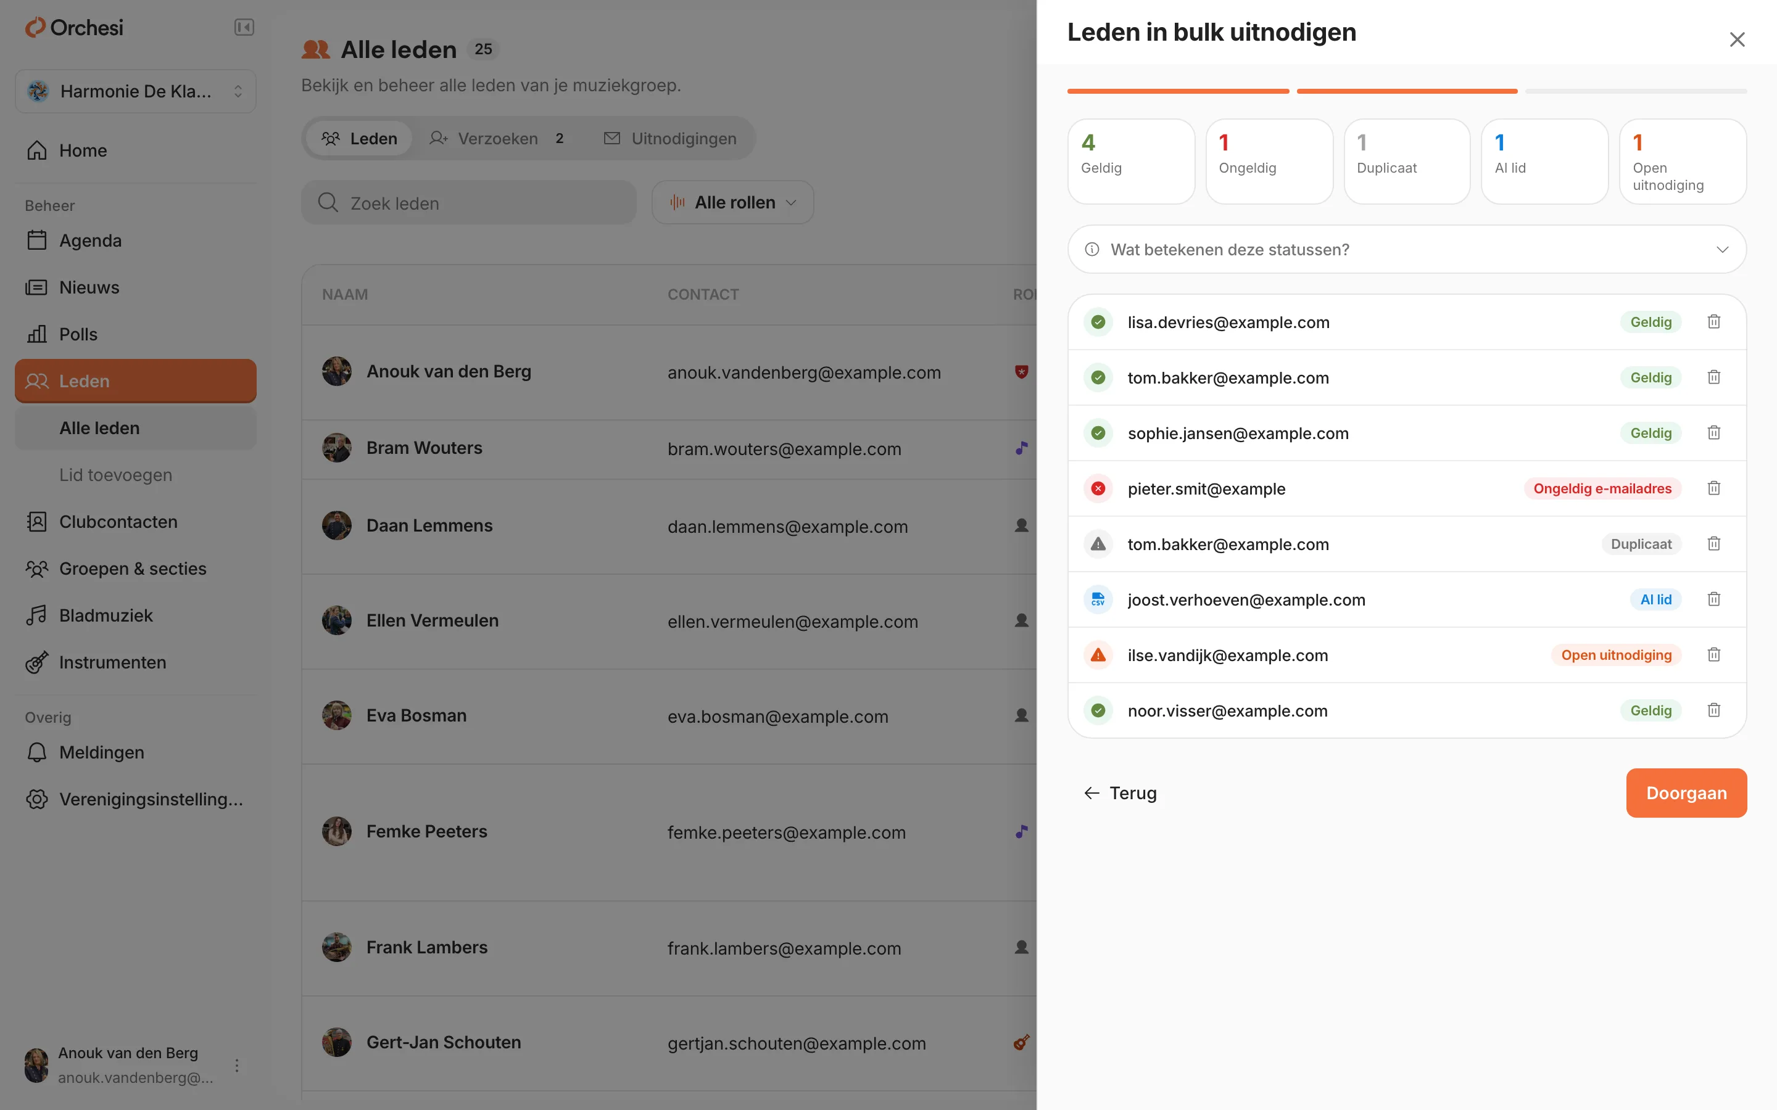Switch to the Uitnodigingen tab
1777x1110 pixels.
[671, 139]
